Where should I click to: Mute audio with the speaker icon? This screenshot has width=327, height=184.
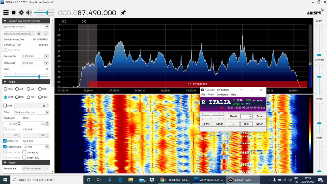[29, 13]
